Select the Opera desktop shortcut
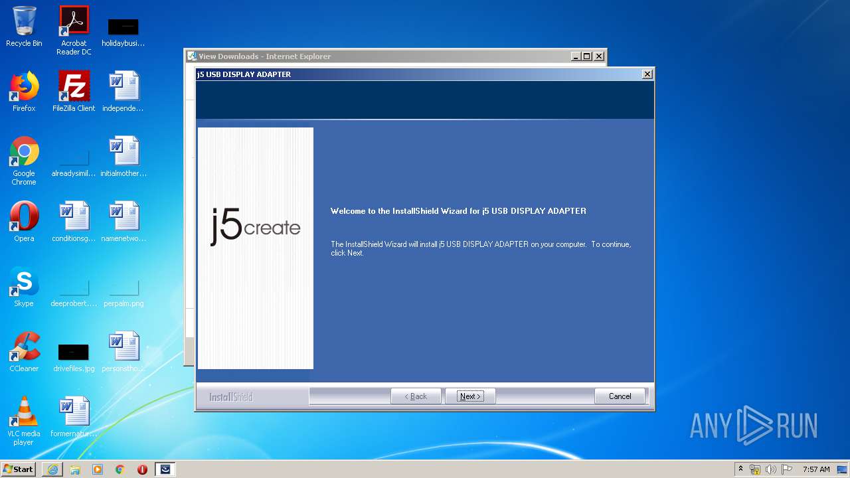 click(24, 222)
